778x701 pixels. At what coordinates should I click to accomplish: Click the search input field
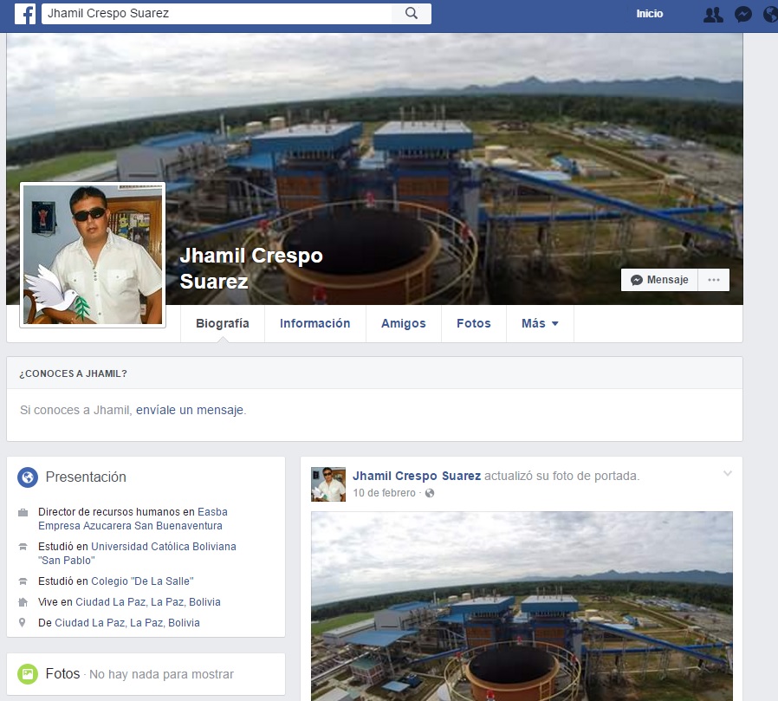pyautogui.click(x=217, y=13)
